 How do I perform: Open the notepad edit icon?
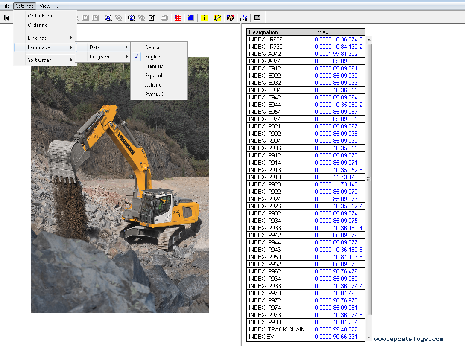[152, 18]
